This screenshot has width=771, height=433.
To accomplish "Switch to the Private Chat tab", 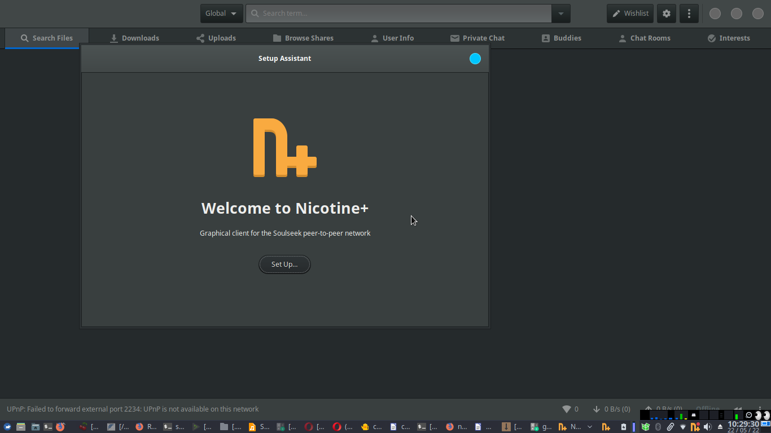I will (478, 38).
